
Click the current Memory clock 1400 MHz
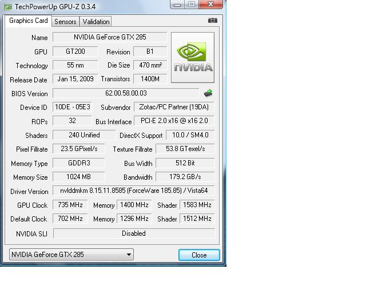point(134,205)
